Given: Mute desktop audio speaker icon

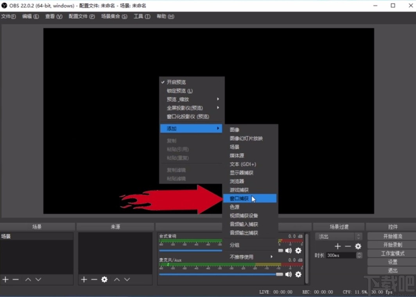Looking at the screenshot, I should (x=289, y=251).
